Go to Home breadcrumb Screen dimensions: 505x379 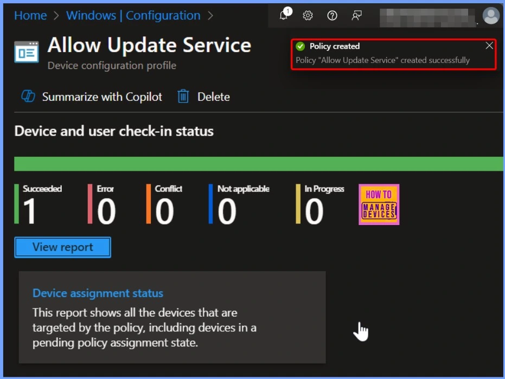[x=30, y=16]
